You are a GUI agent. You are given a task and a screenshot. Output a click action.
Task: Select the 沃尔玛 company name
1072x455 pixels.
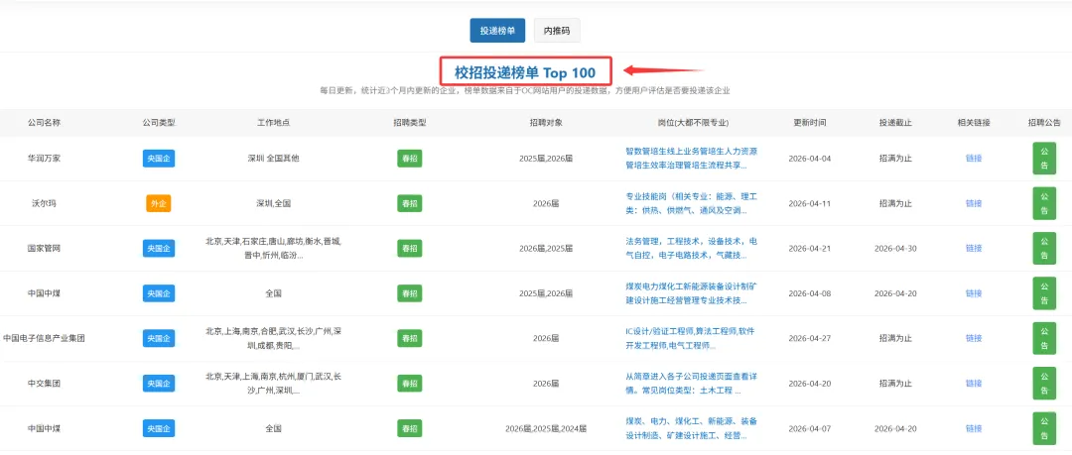coord(45,203)
